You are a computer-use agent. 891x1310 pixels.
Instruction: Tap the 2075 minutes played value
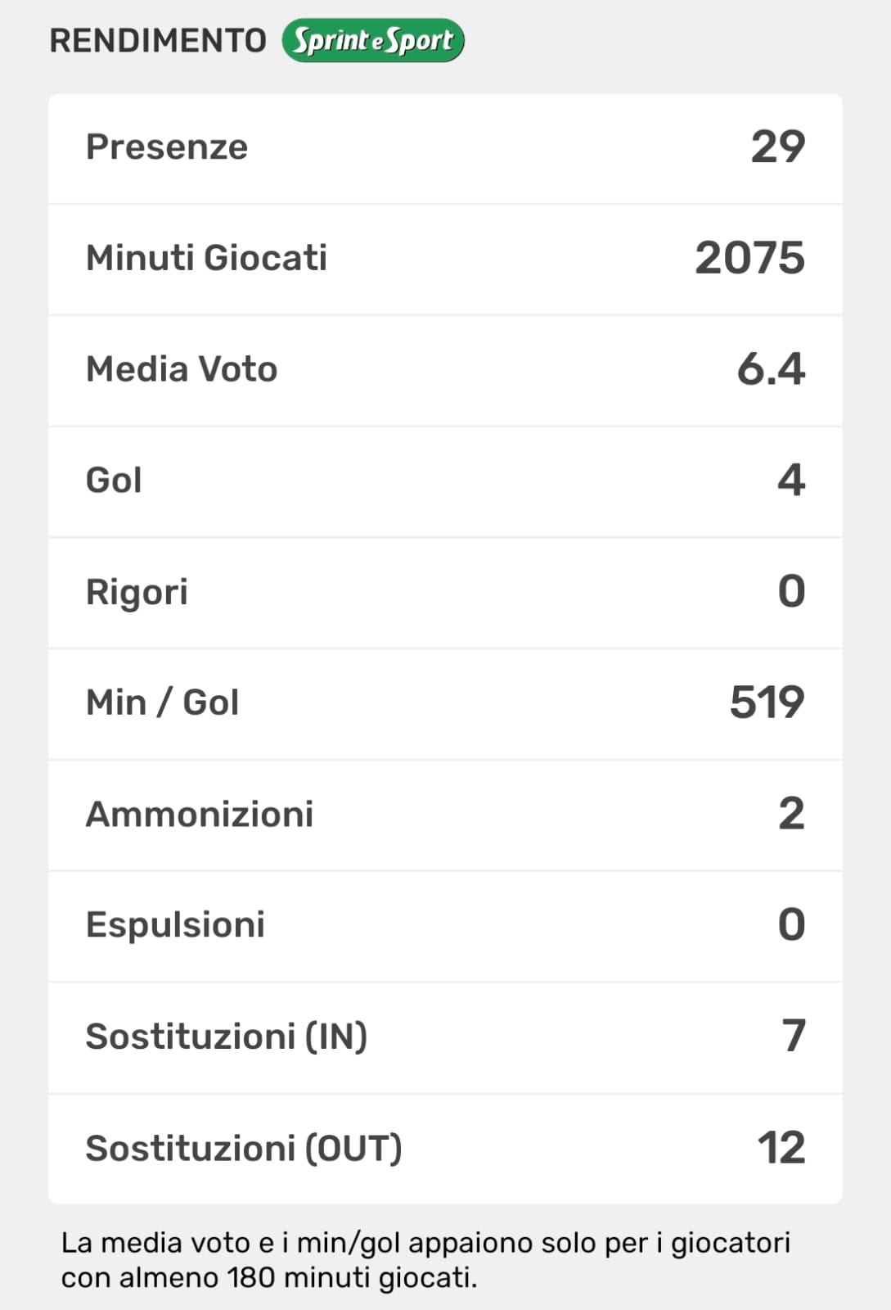pyautogui.click(x=749, y=258)
